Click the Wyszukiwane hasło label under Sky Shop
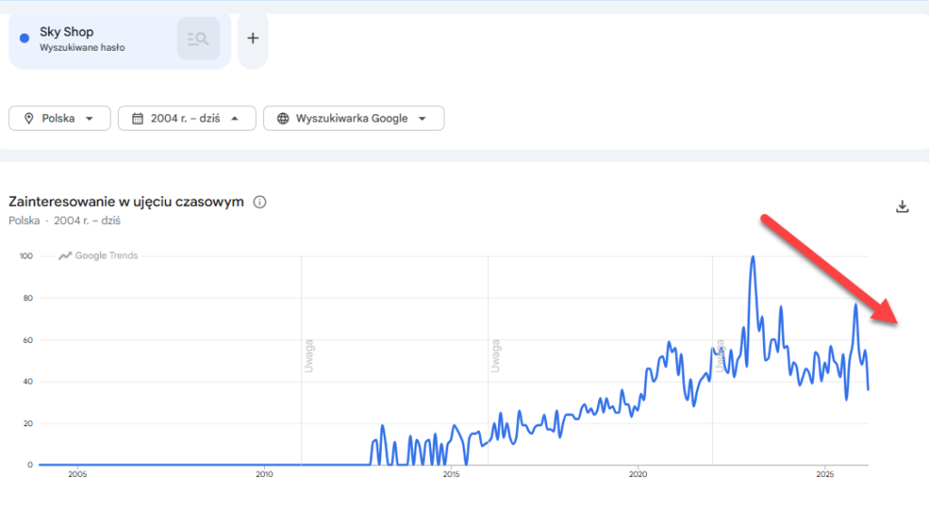This screenshot has width=929, height=507. [x=82, y=47]
